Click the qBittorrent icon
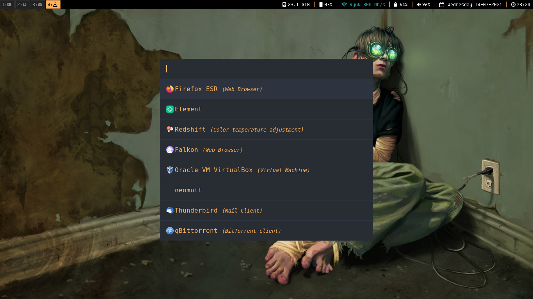 tap(170, 231)
